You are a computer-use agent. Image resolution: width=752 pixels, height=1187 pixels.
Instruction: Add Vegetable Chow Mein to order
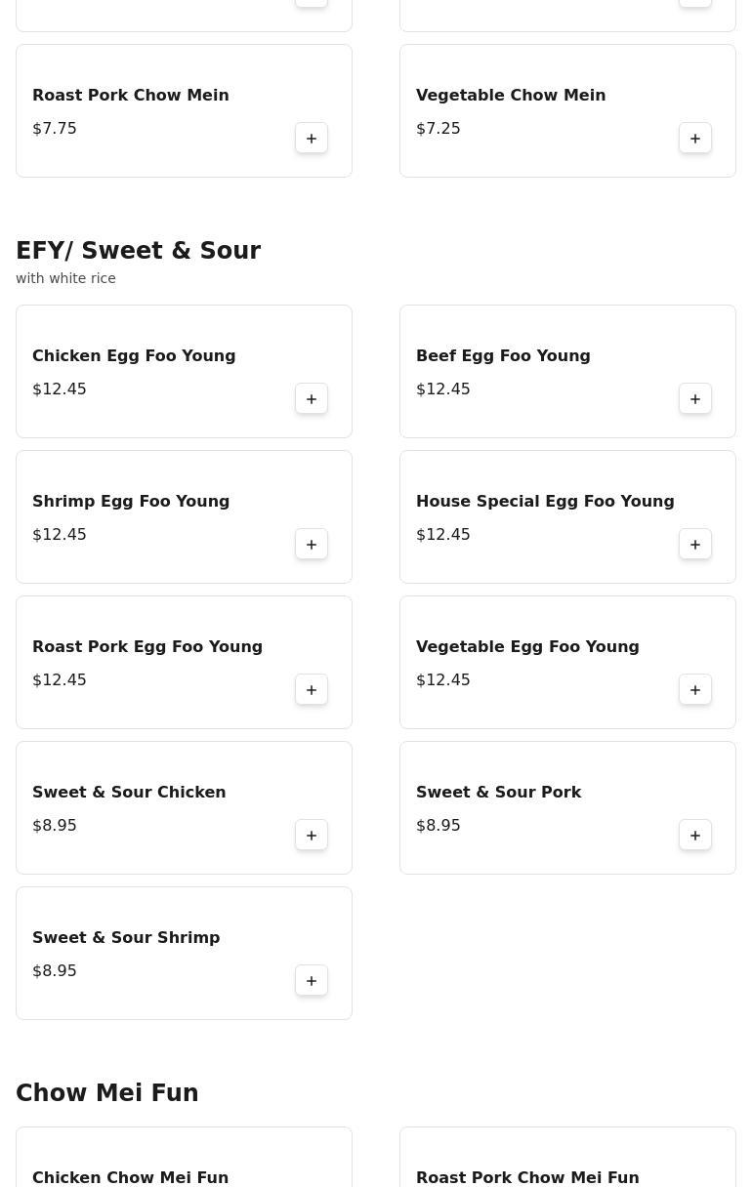tap(695, 139)
